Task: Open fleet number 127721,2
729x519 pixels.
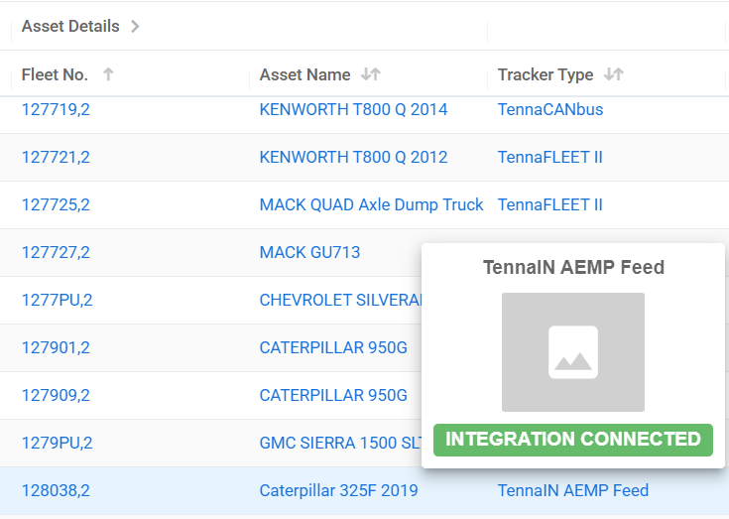Action: pos(56,157)
